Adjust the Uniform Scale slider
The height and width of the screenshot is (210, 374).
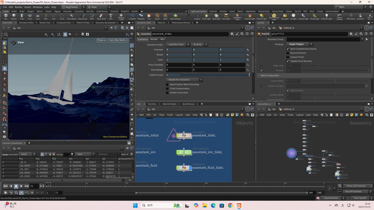(x=215, y=75)
